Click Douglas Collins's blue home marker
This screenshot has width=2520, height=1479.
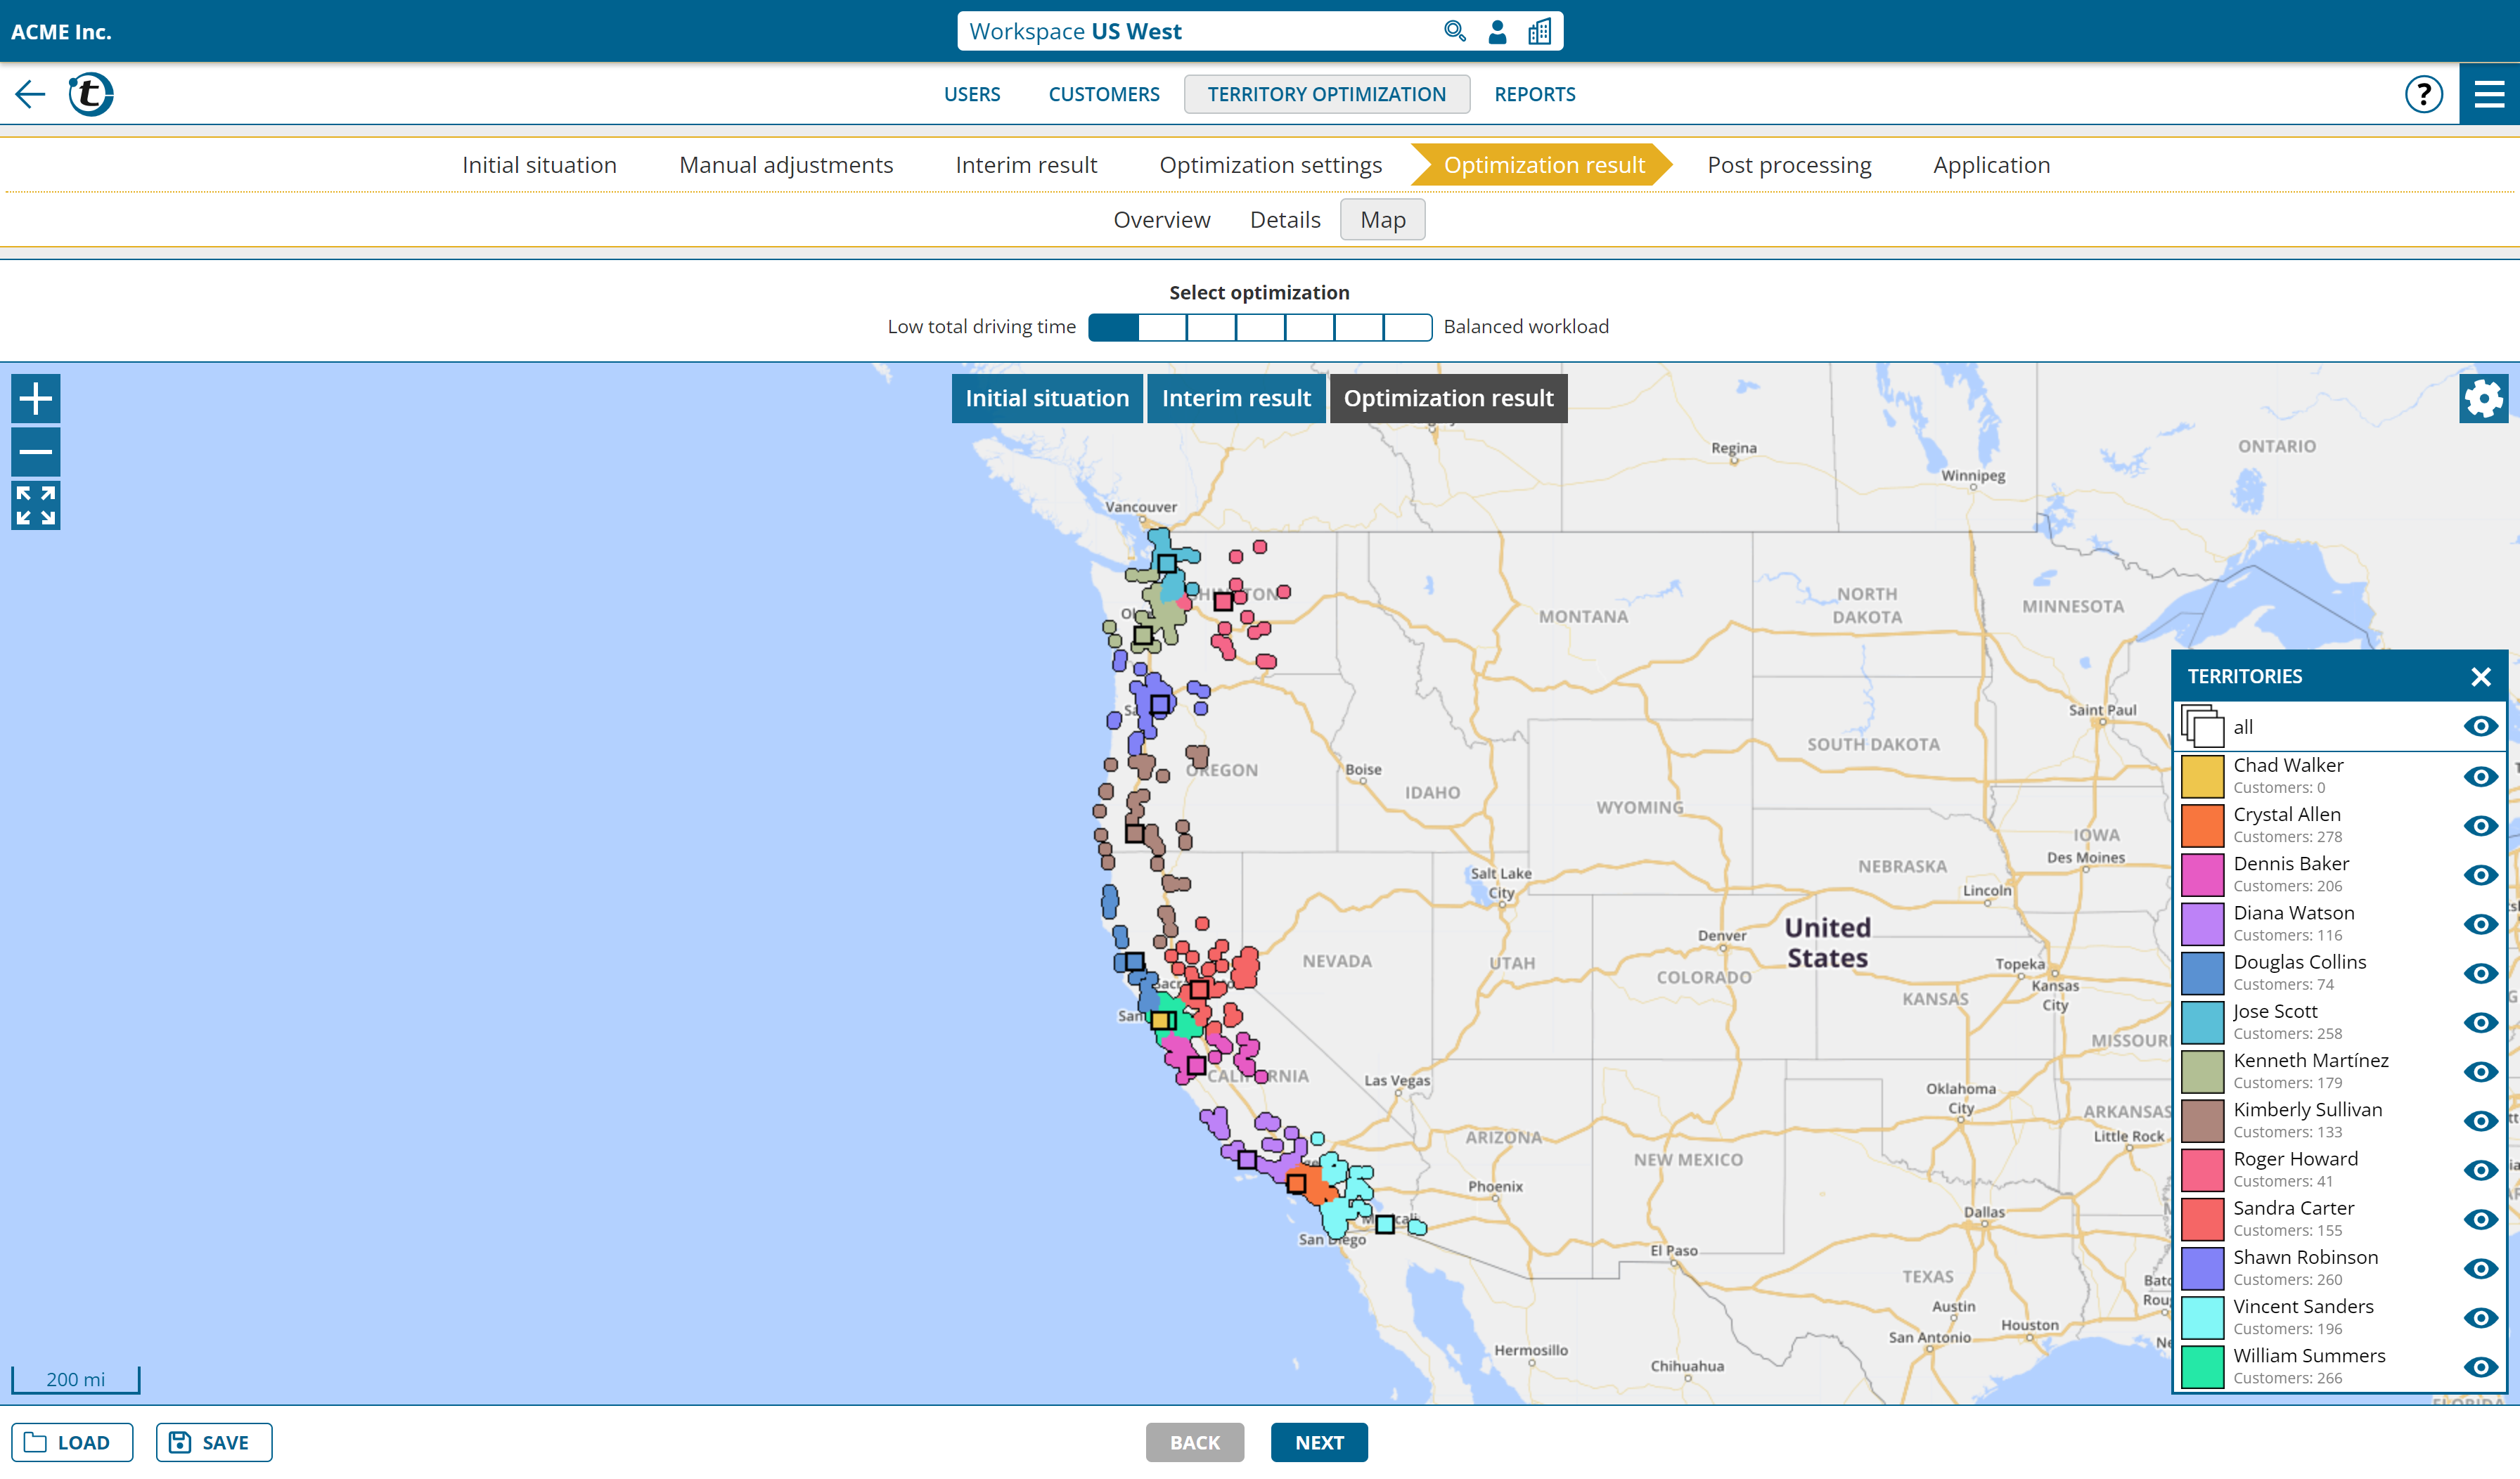[1134, 962]
